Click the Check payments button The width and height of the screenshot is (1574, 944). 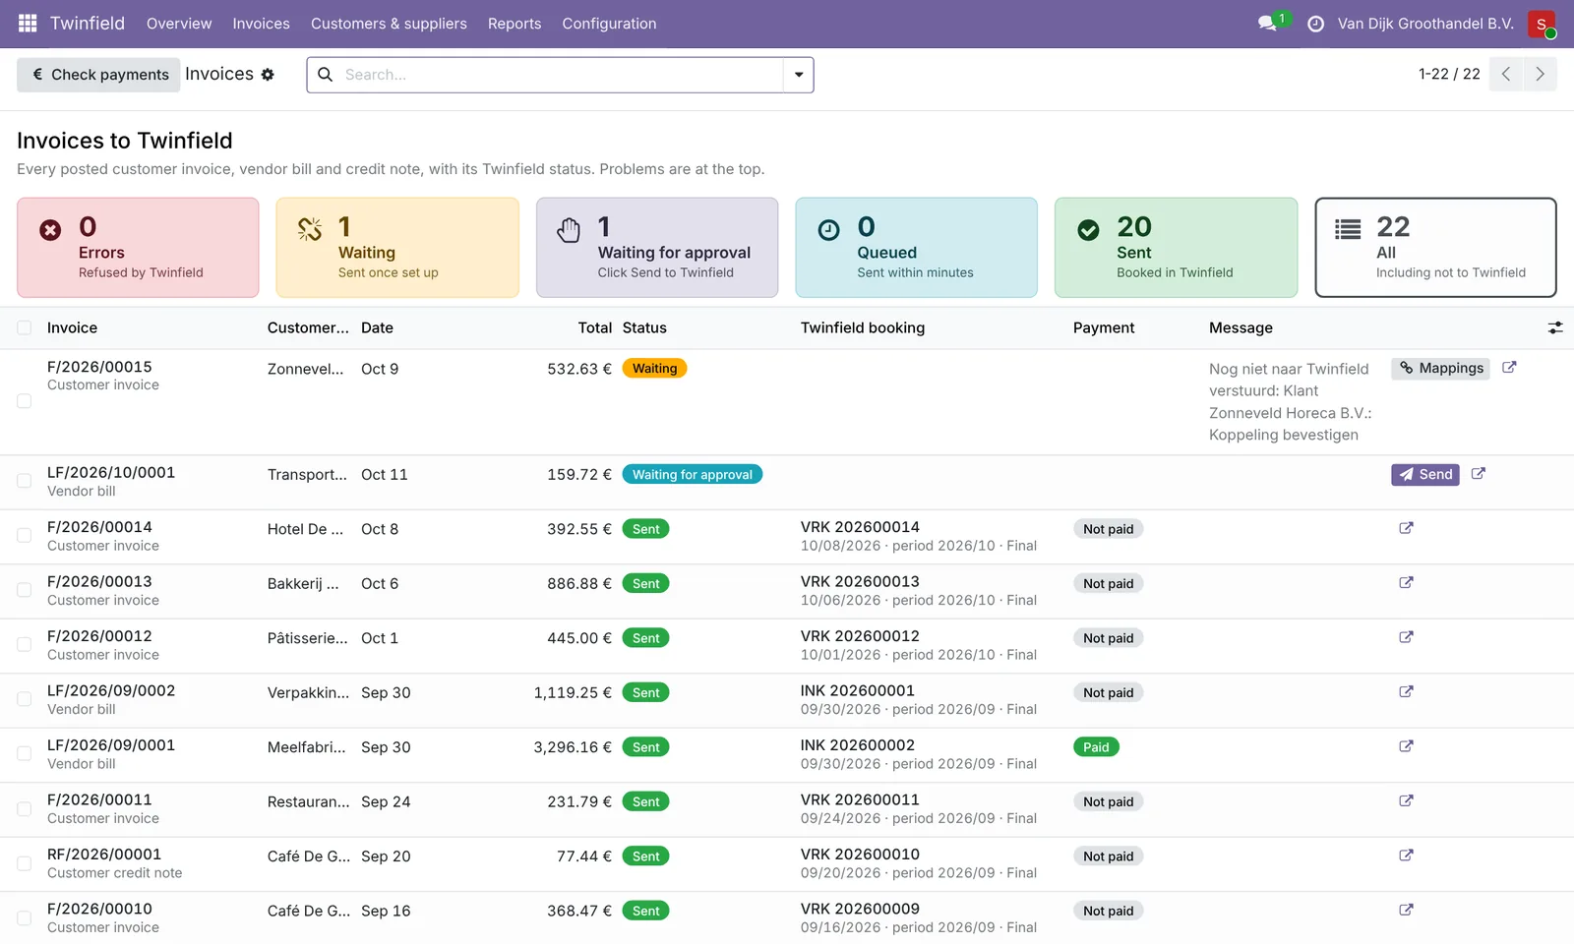98,75
